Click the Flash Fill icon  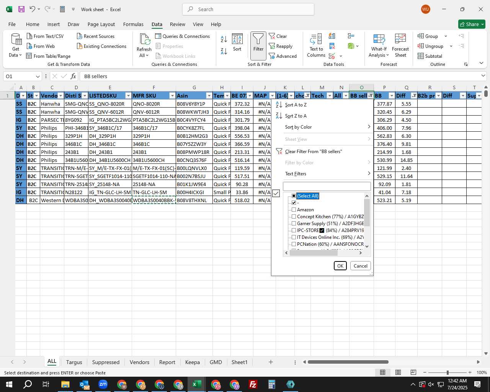coord(332,36)
